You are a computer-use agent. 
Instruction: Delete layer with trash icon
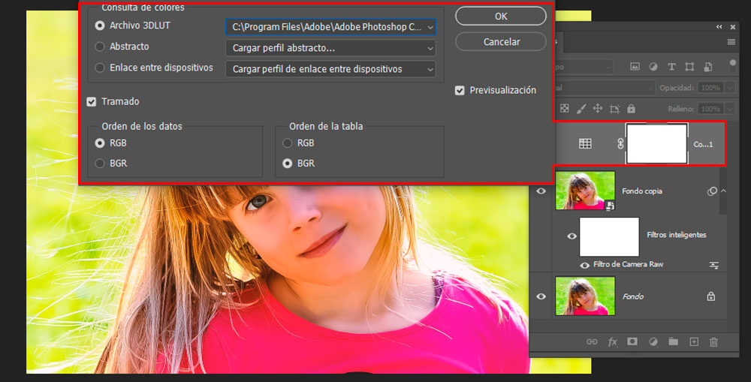[713, 341]
